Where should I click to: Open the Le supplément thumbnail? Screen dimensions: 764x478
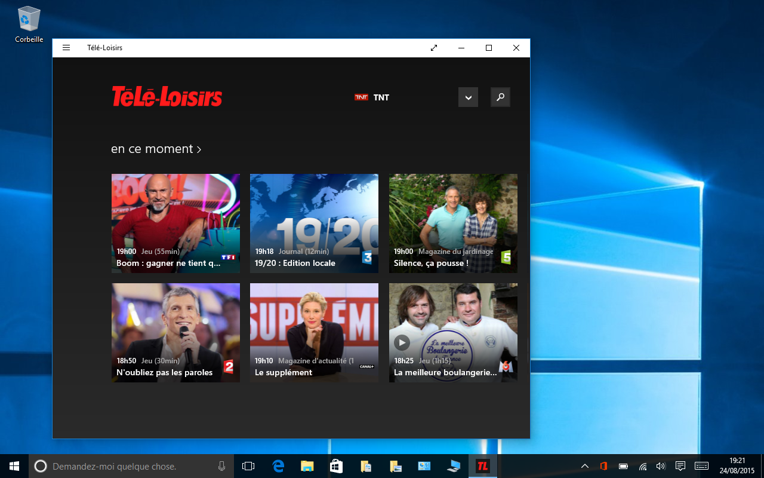pos(314,333)
